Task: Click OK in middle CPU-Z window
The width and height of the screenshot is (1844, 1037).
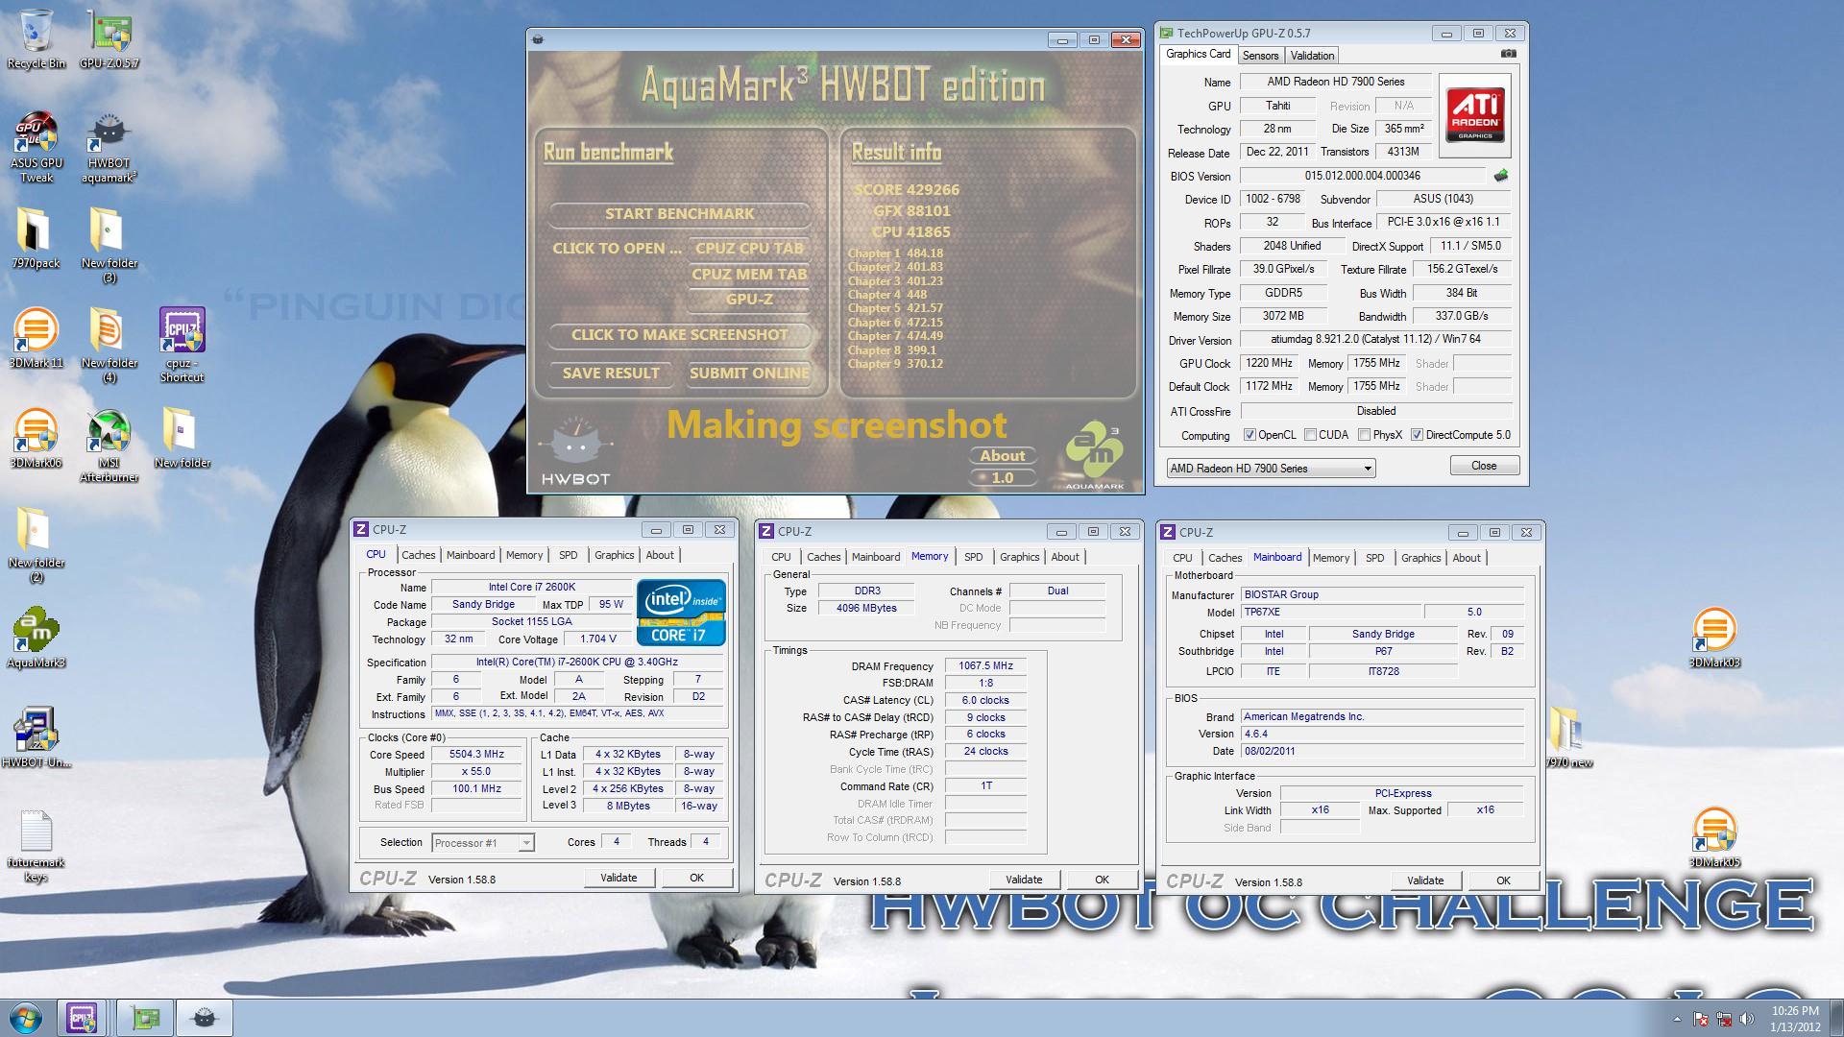Action: (1102, 880)
